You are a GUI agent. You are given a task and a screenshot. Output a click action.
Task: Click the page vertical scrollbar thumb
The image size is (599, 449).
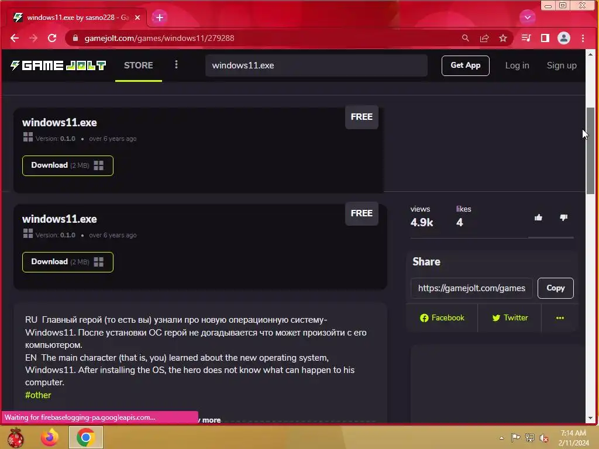click(590, 151)
